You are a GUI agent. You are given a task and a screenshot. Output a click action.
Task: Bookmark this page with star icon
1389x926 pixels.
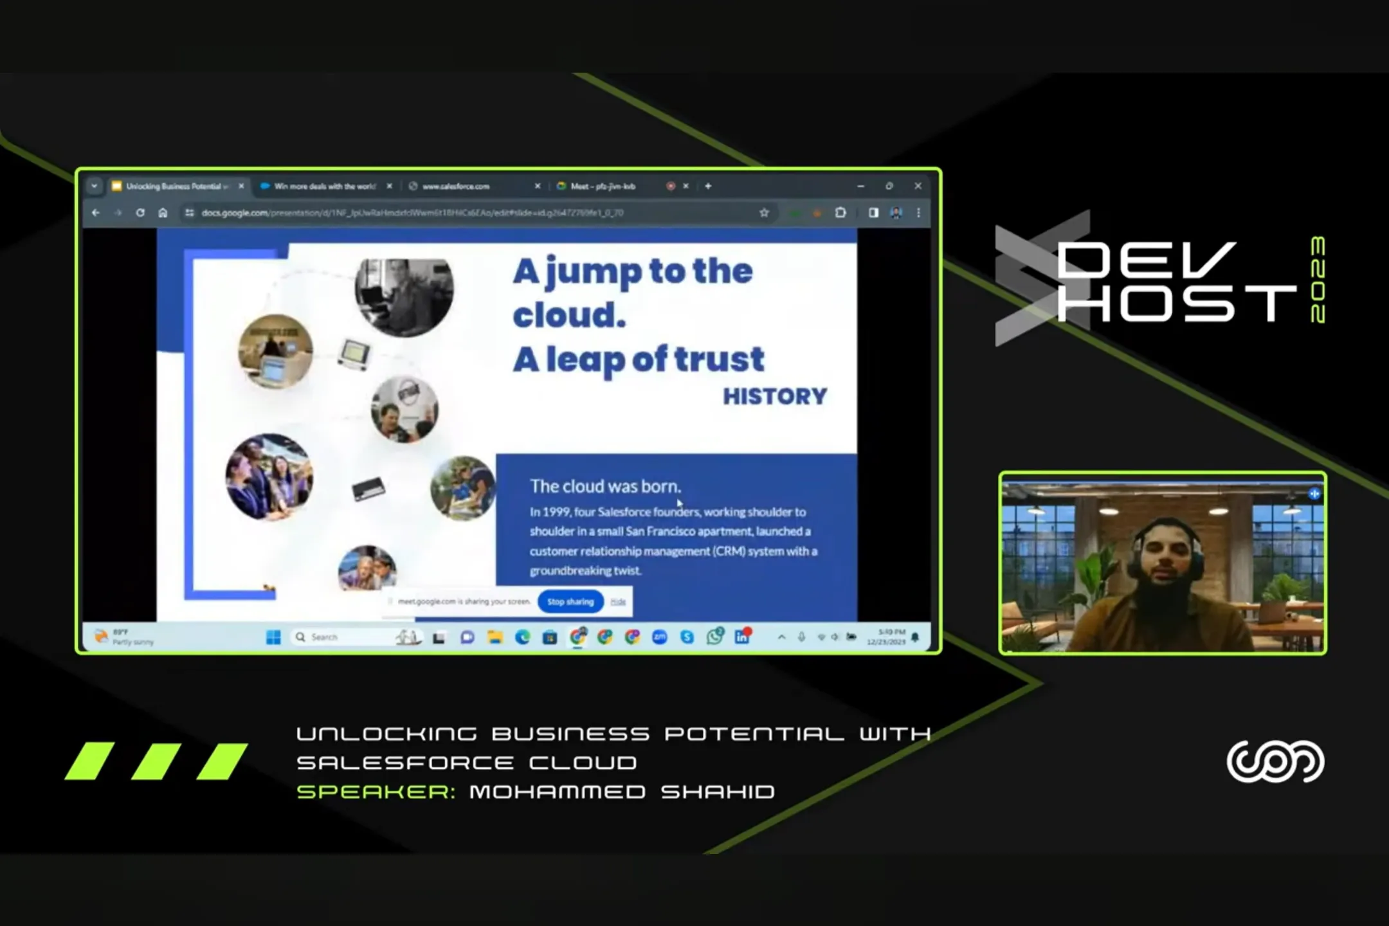(x=764, y=213)
